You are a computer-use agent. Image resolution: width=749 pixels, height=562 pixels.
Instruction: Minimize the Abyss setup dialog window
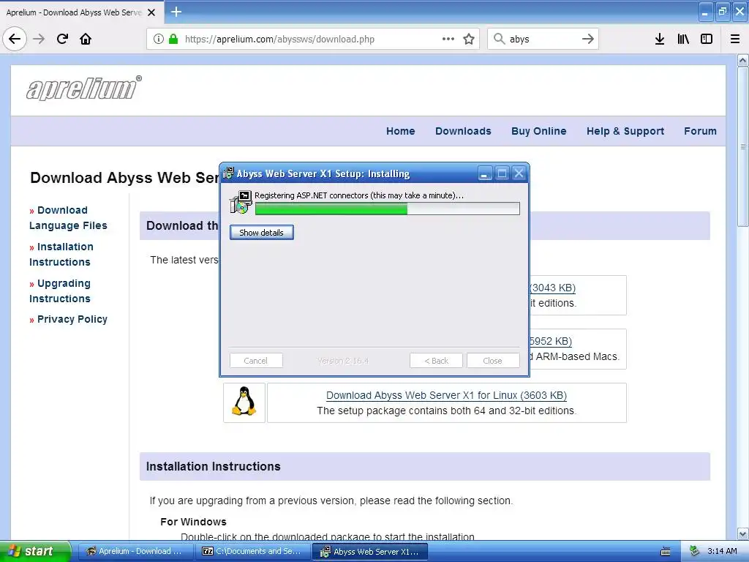point(484,173)
